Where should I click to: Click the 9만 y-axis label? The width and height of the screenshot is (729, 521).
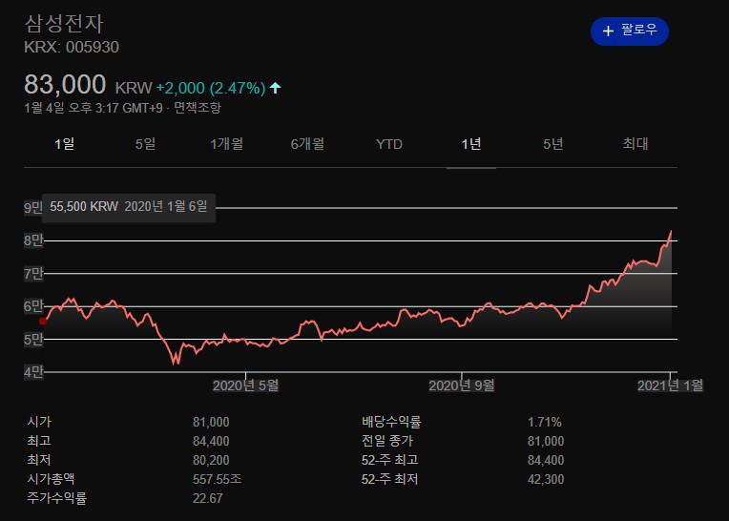tap(33, 208)
